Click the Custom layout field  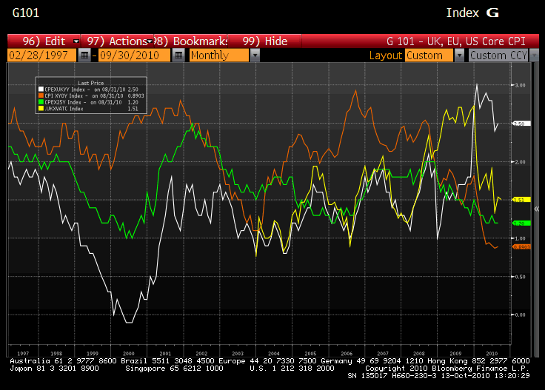[429, 56]
